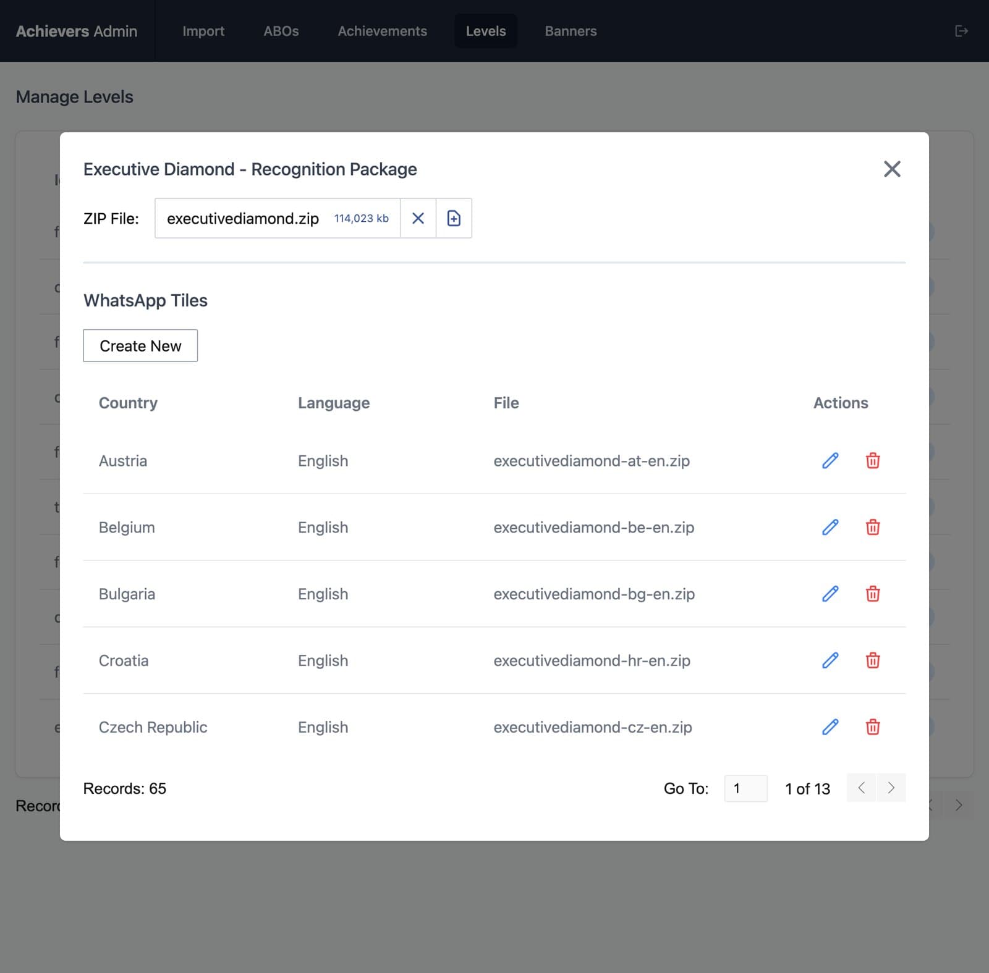This screenshot has height=973, width=989.
Task: Close the Recognition Package dialog
Action: click(892, 169)
